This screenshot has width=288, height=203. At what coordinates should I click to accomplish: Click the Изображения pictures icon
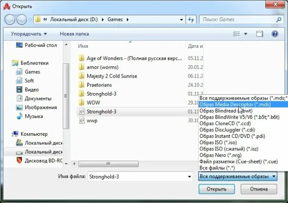click(19, 107)
